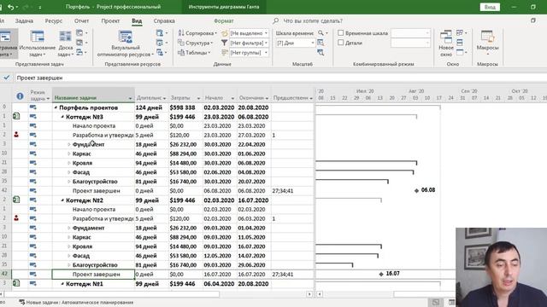Screen dimensions: 547x307
Task: Open the Справка ribbon tab
Action: point(164,20)
